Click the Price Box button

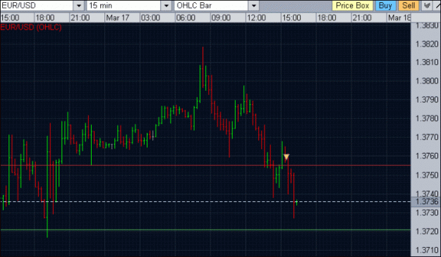tap(352, 6)
